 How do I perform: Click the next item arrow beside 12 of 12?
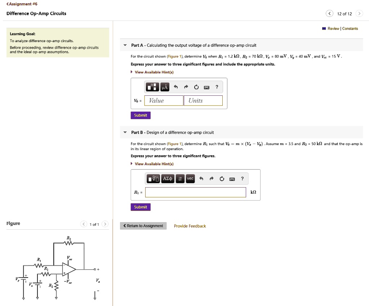359,13
